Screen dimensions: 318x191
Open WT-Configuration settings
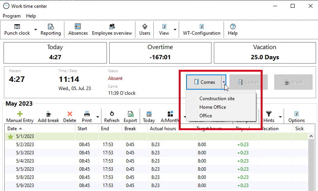(x=202, y=30)
